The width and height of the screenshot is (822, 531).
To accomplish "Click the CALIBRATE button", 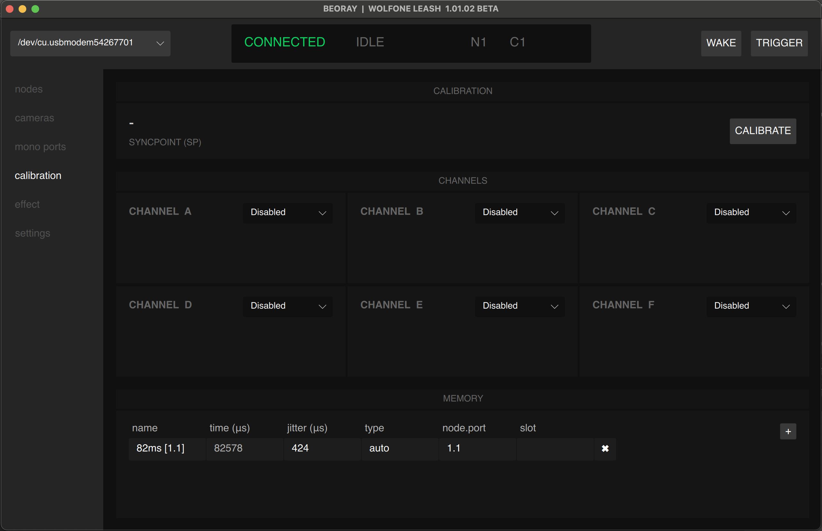I will tap(762, 131).
